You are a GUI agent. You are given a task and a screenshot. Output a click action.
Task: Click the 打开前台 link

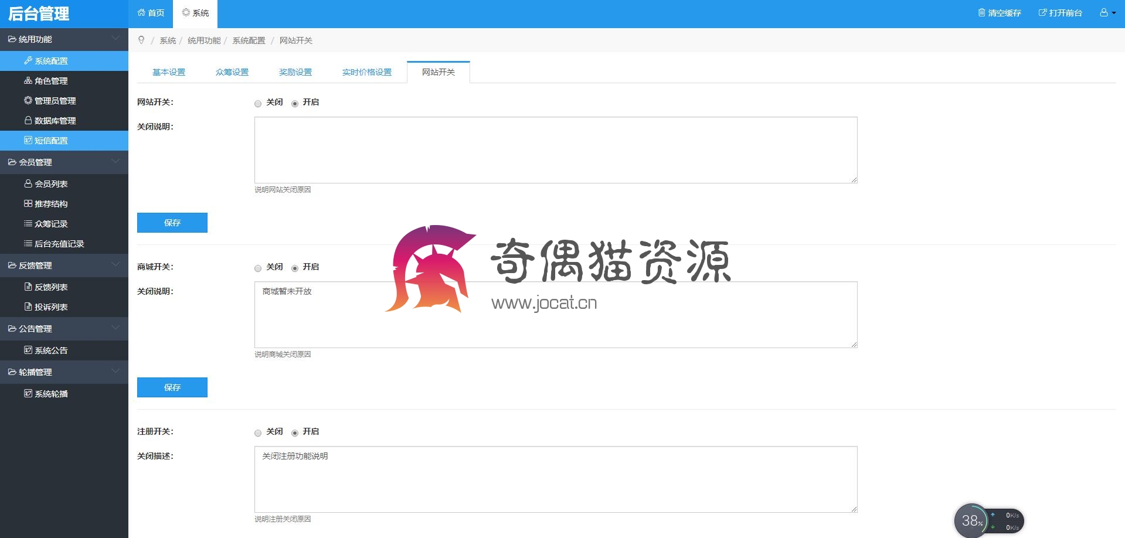1061,12
